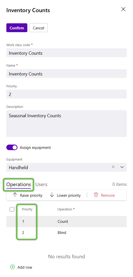Click the Name input field

(x=66, y=73)
